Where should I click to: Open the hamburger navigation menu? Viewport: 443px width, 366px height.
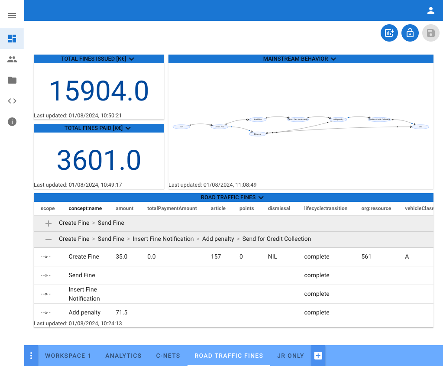pyautogui.click(x=12, y=16)
